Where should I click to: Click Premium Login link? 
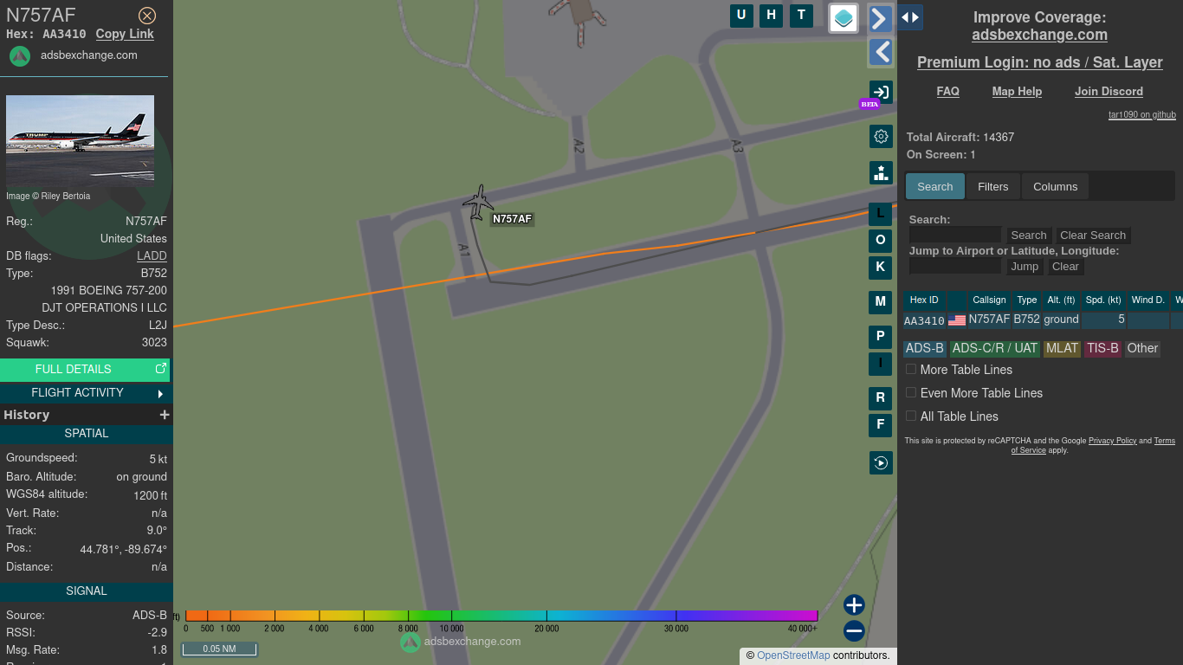pyautogui.click(x=1039, y=62)
